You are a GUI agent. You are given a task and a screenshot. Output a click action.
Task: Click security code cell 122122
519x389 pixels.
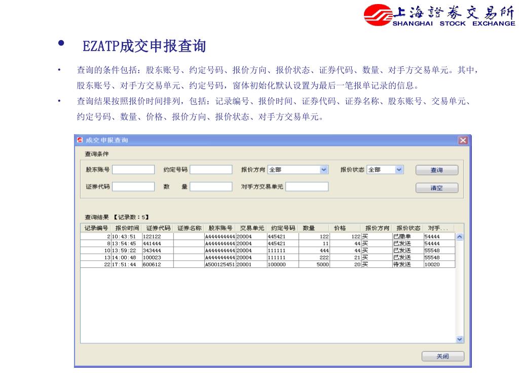coord(158,237)
